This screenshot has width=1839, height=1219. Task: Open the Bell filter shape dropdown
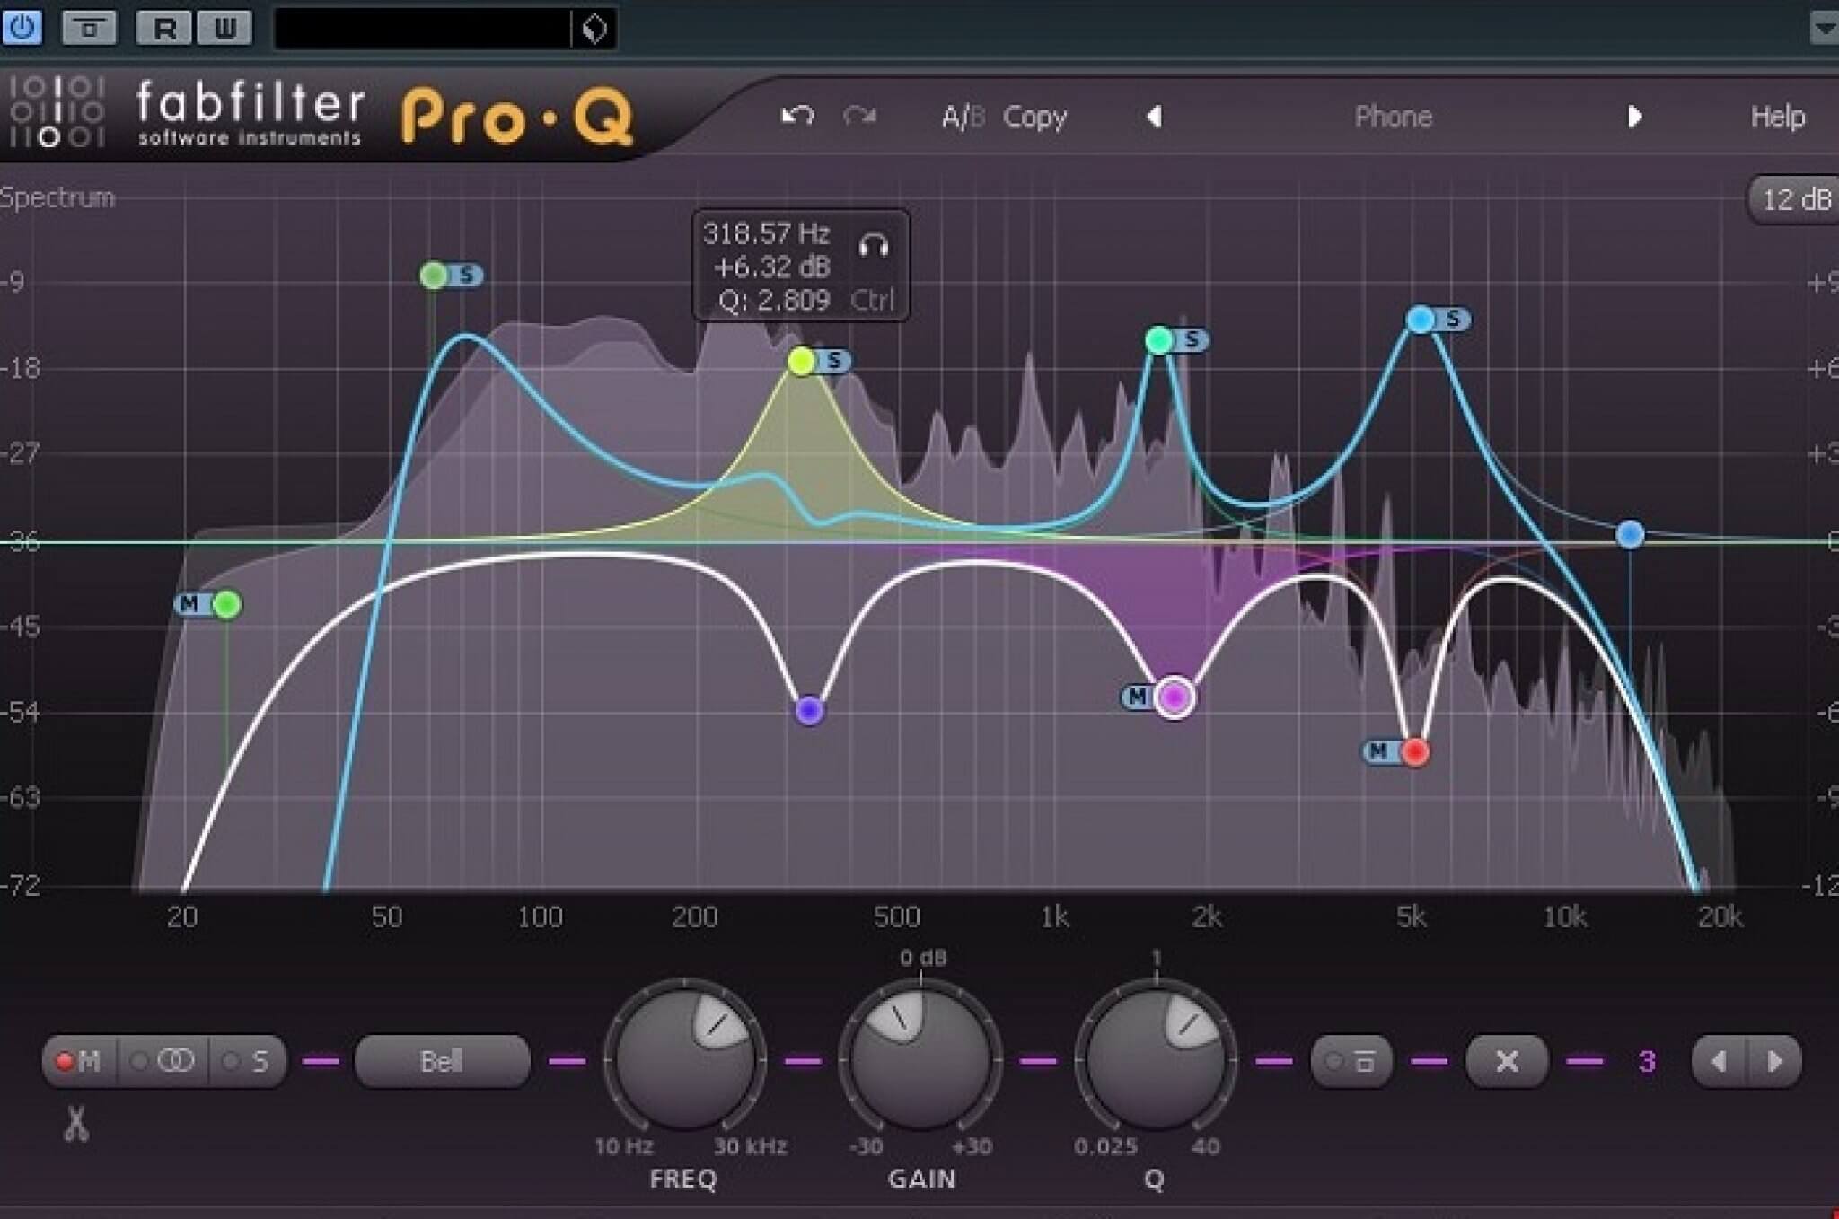point(442,1061)
